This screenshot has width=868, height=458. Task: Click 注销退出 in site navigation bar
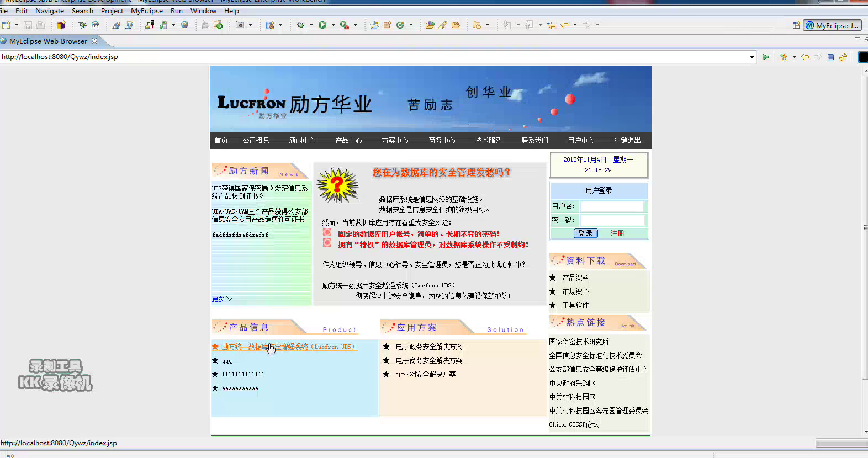pos(627,141)
